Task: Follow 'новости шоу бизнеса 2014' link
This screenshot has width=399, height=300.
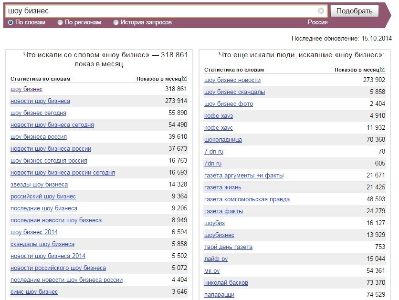Action: (x=48, y=256)
